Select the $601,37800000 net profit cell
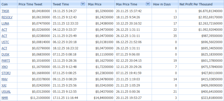The width and height of the screenshot is (224, 101). coord(201,61)
